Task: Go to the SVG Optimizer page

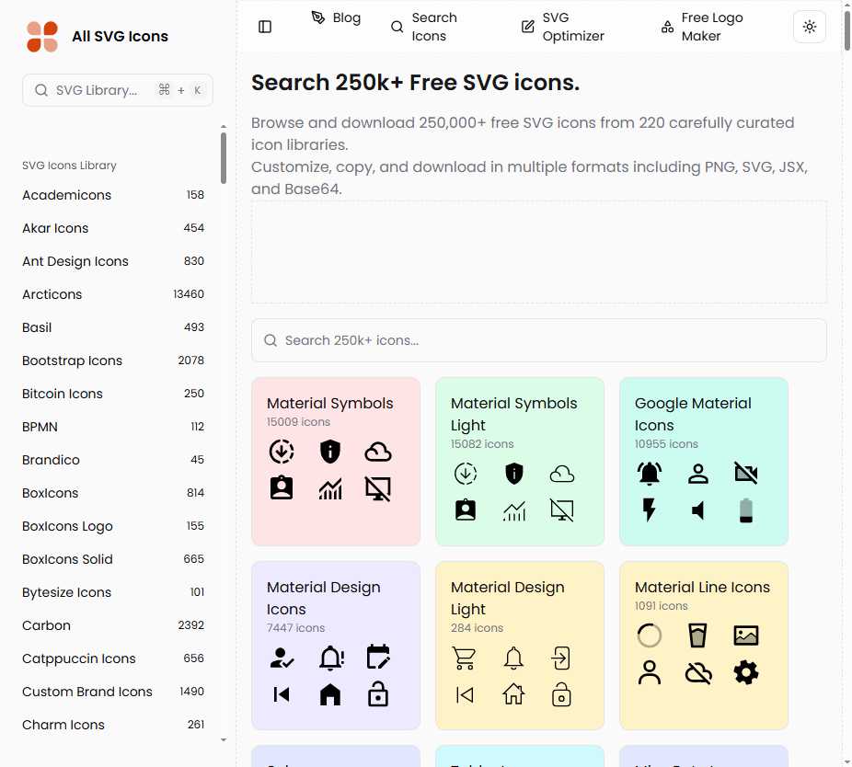Action: 562,27
